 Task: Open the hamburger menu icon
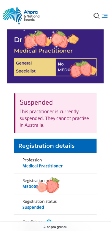105,16
